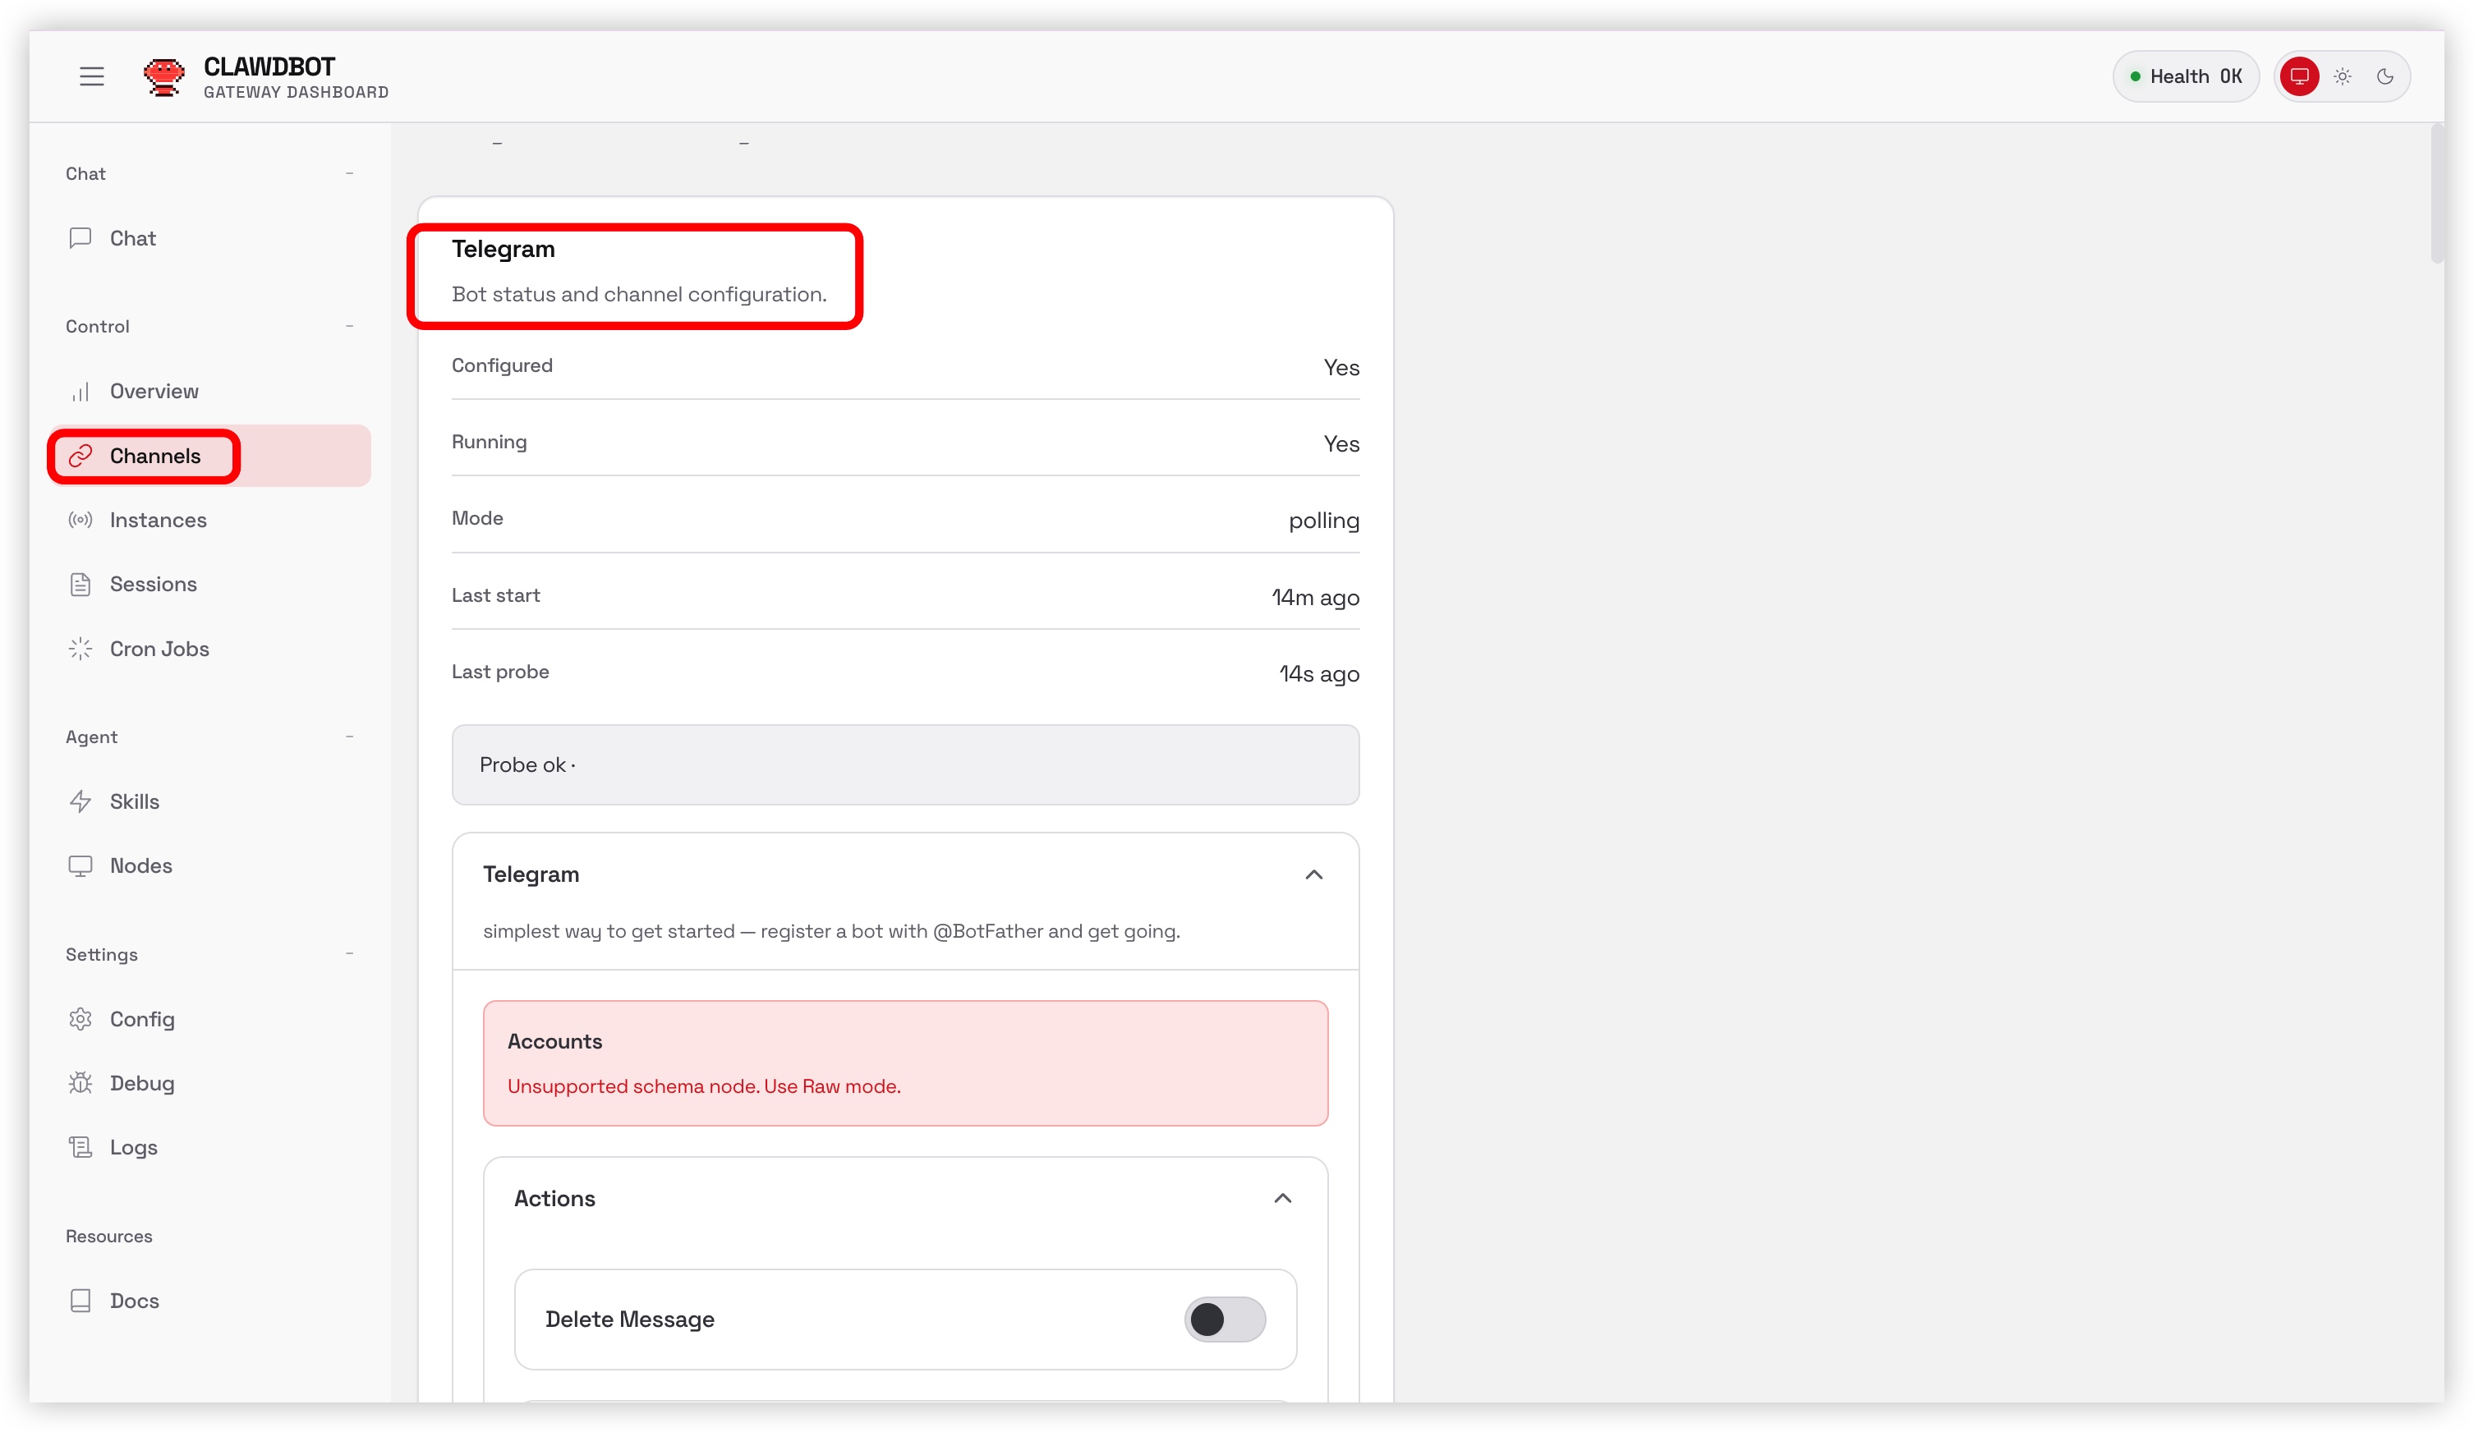Go to Sessions page
This screenshot has height=1432, width=2474.
pos(153,584)
